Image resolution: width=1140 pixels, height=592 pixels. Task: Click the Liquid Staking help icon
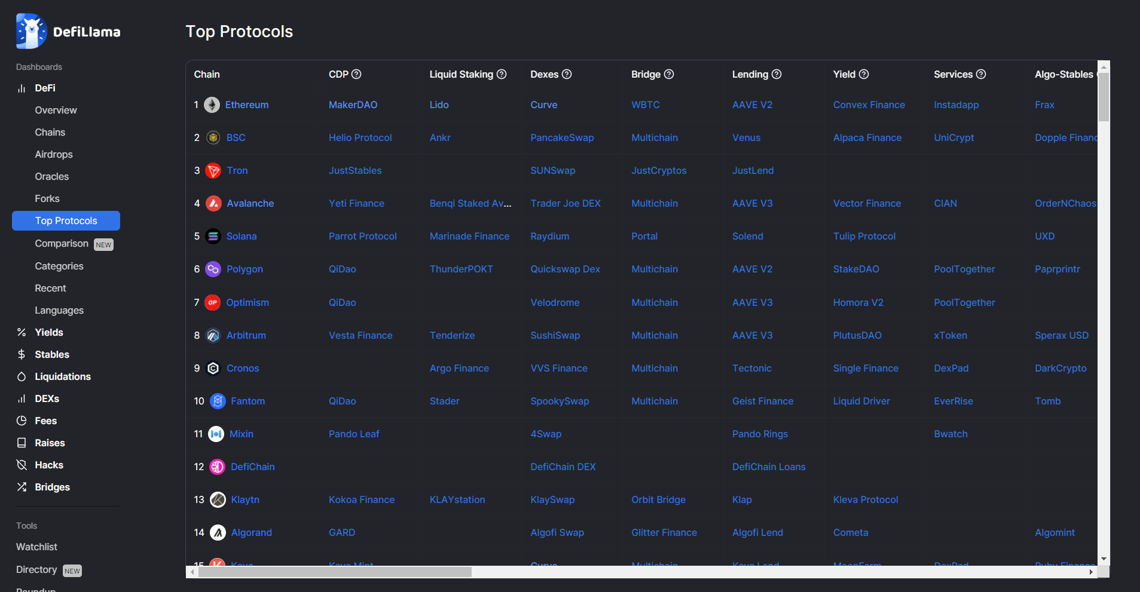pos(502,74)
